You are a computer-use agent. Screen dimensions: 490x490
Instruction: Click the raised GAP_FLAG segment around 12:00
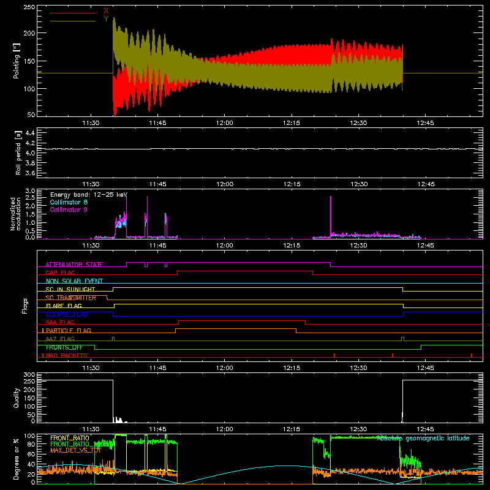click(245, 271)
